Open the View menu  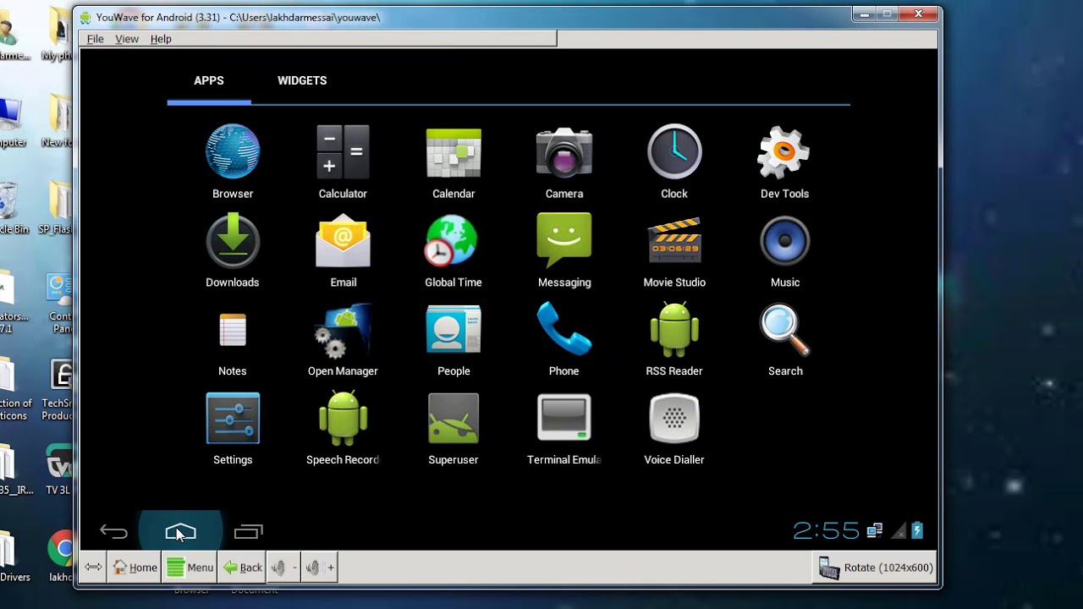click(x=127, y=39)
